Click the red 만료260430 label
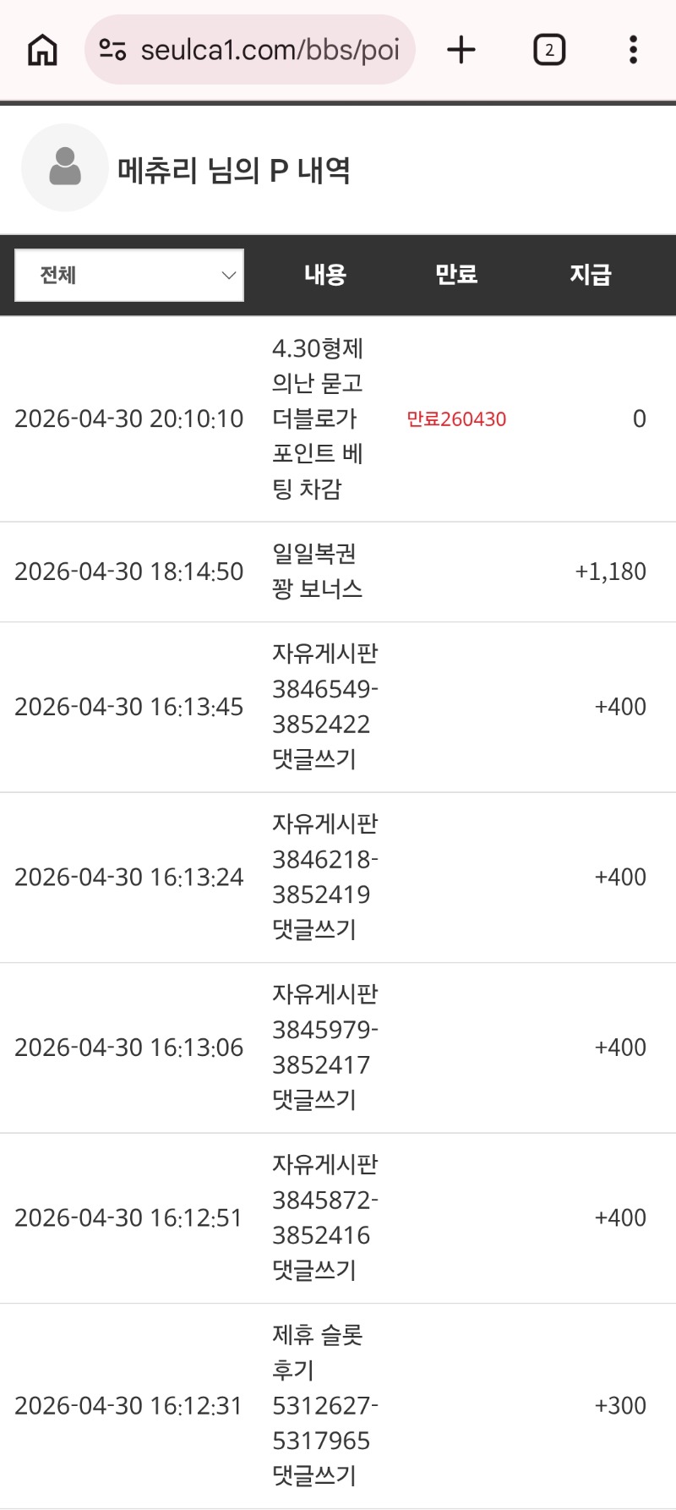Viewport: 676px width, 1510px height. tap(456, 419)
